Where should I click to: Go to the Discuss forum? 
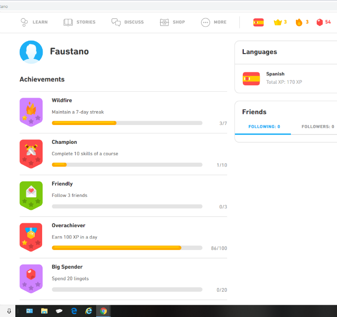[x=127, y=22]
